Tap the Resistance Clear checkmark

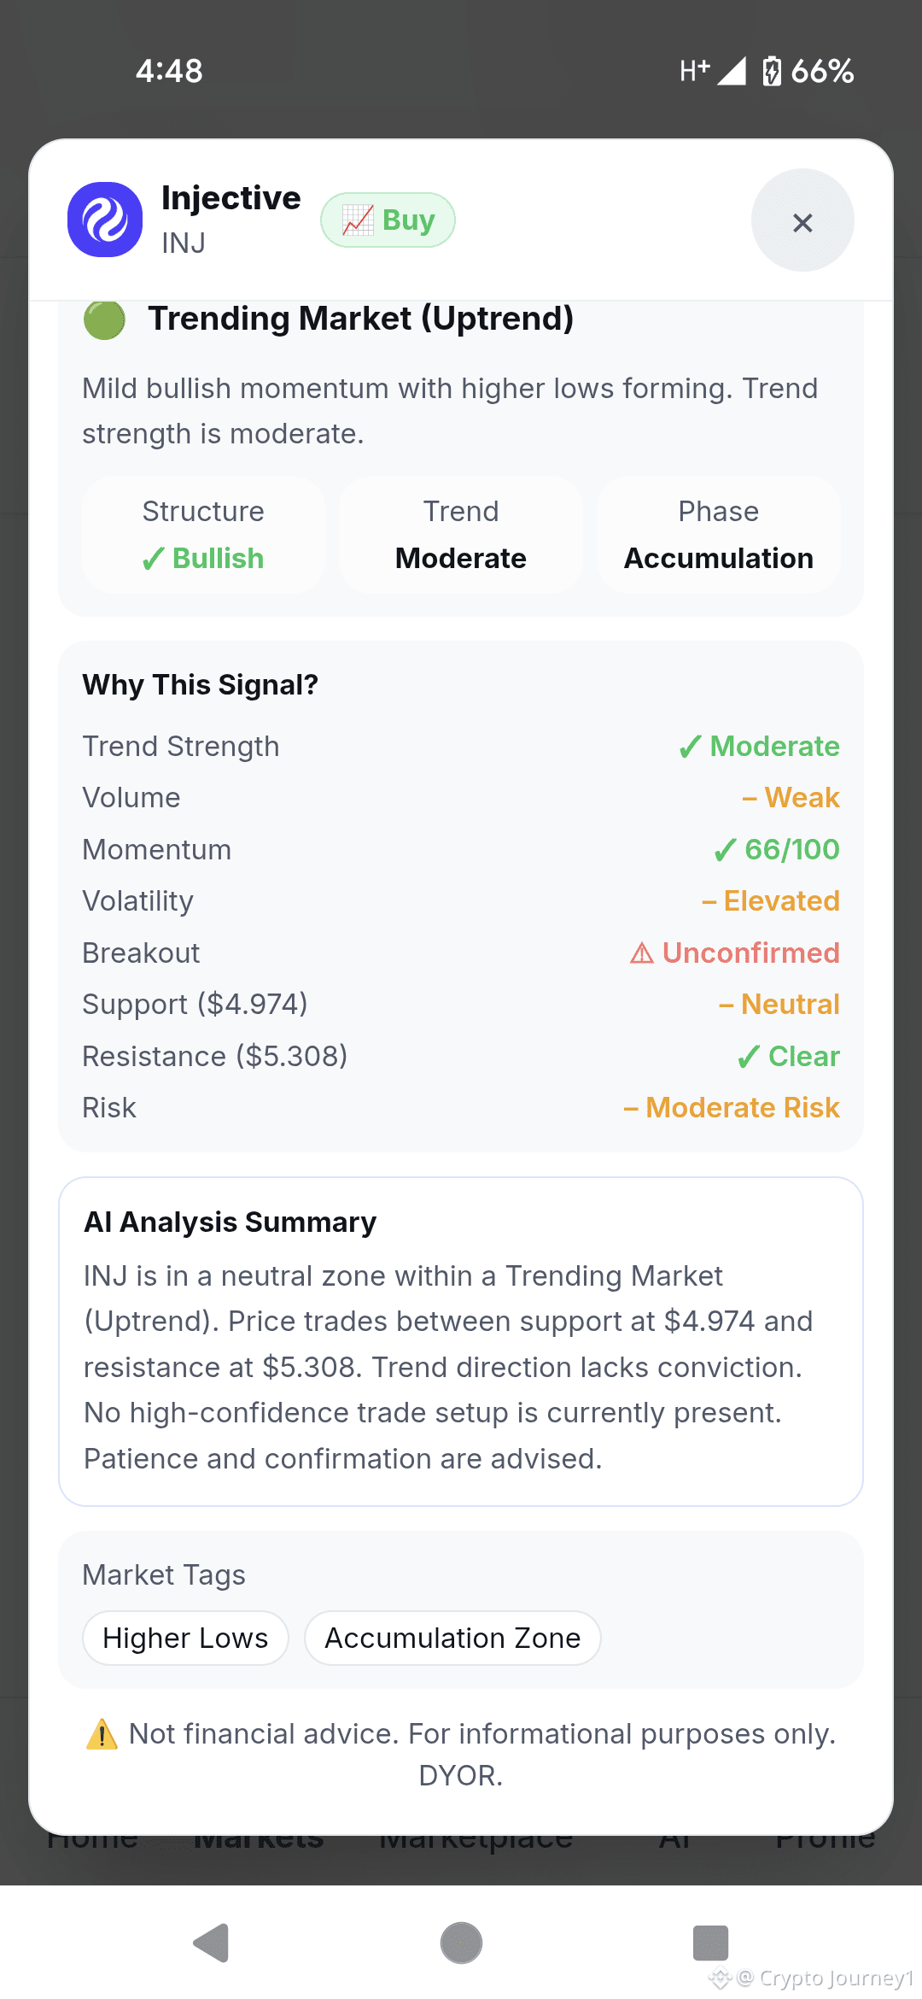[x=749, y=1057]
